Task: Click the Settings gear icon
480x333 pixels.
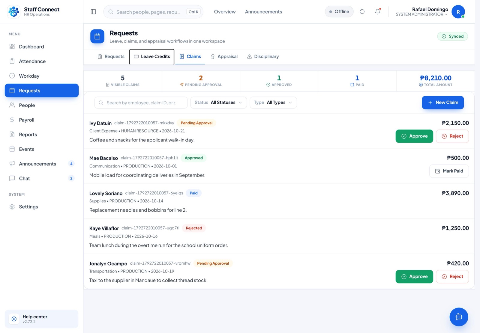Action: pyautogui.click(x=12, y=207)
